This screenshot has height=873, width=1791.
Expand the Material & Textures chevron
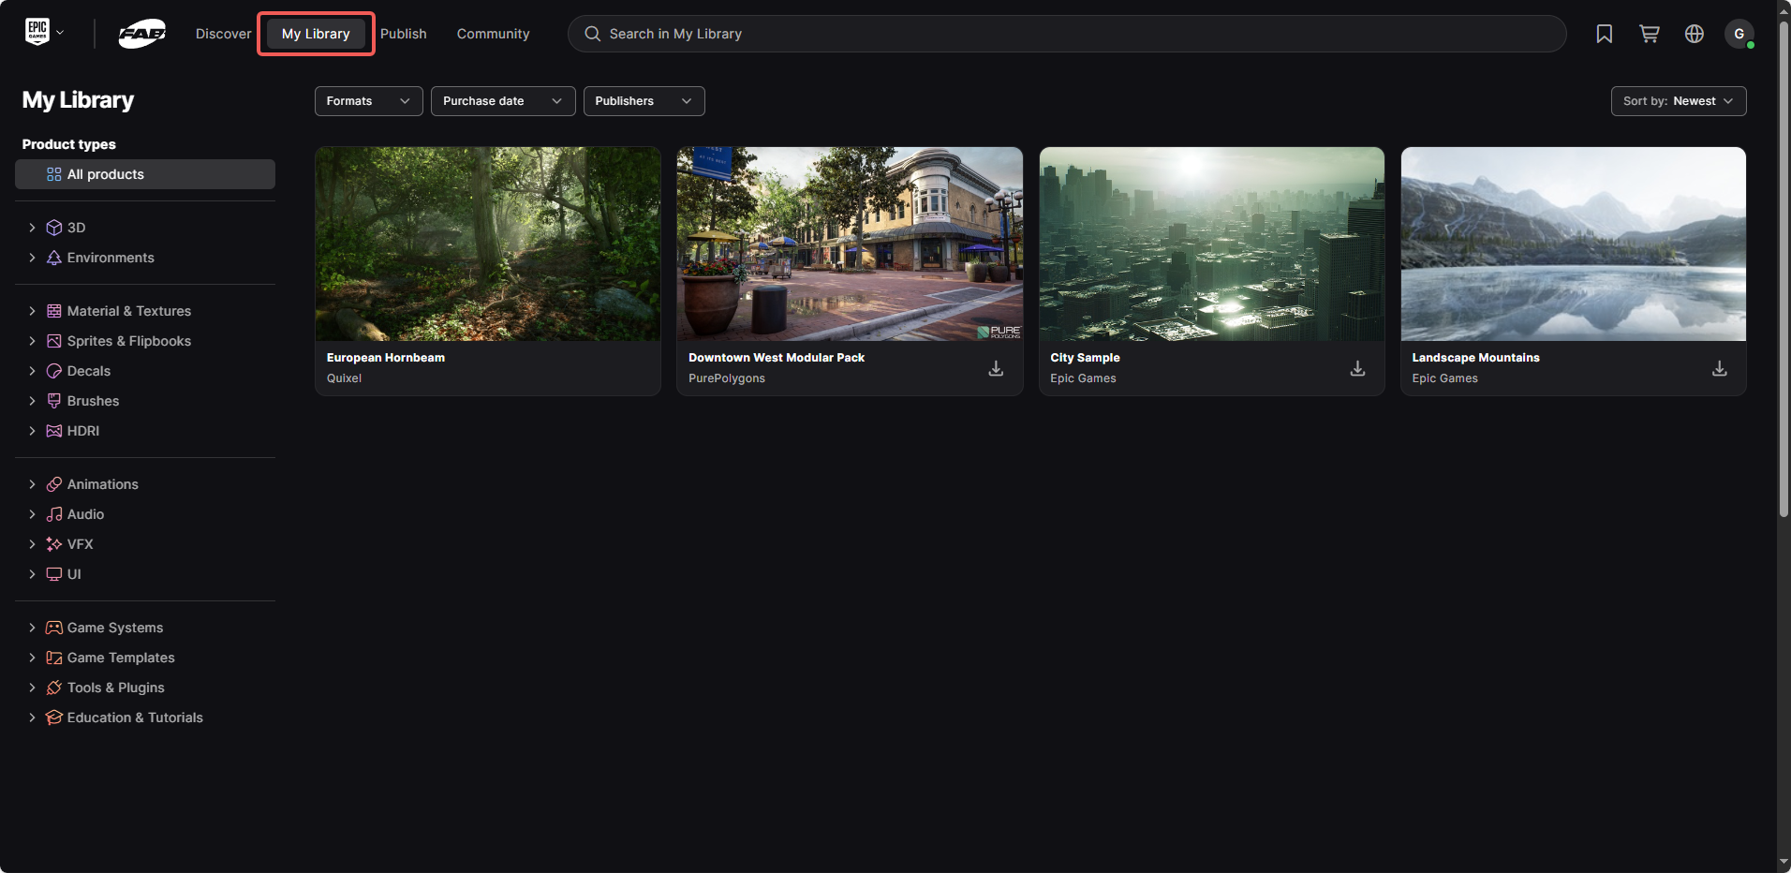click(x=32, y=311)
